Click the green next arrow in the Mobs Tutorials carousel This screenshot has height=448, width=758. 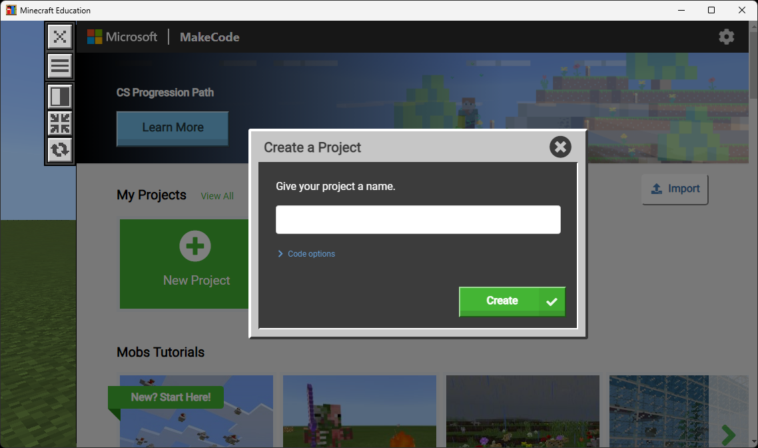(x=728, y=435)
